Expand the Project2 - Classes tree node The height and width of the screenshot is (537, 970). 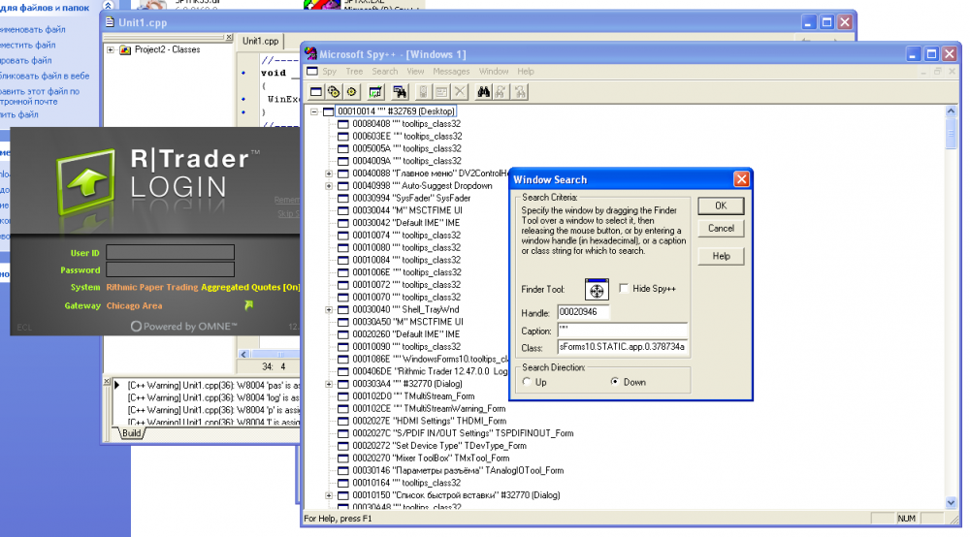(x=111, y=49)
